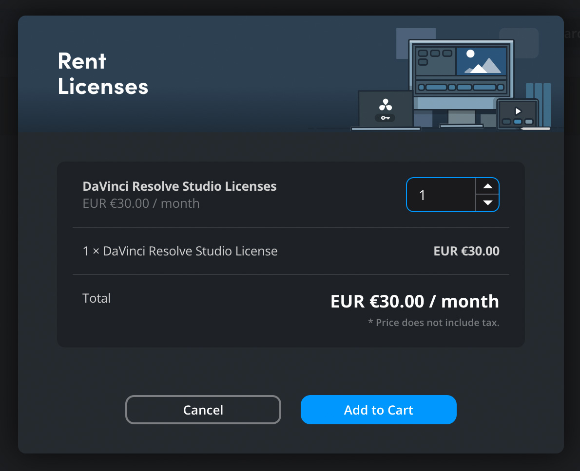Click the white sun circle in monitor picture
The height and width of the screenshot is (471, 580).
coord(470,54)
